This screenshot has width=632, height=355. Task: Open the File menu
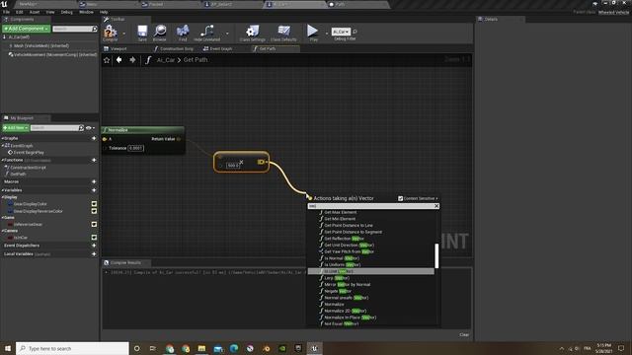7,12
